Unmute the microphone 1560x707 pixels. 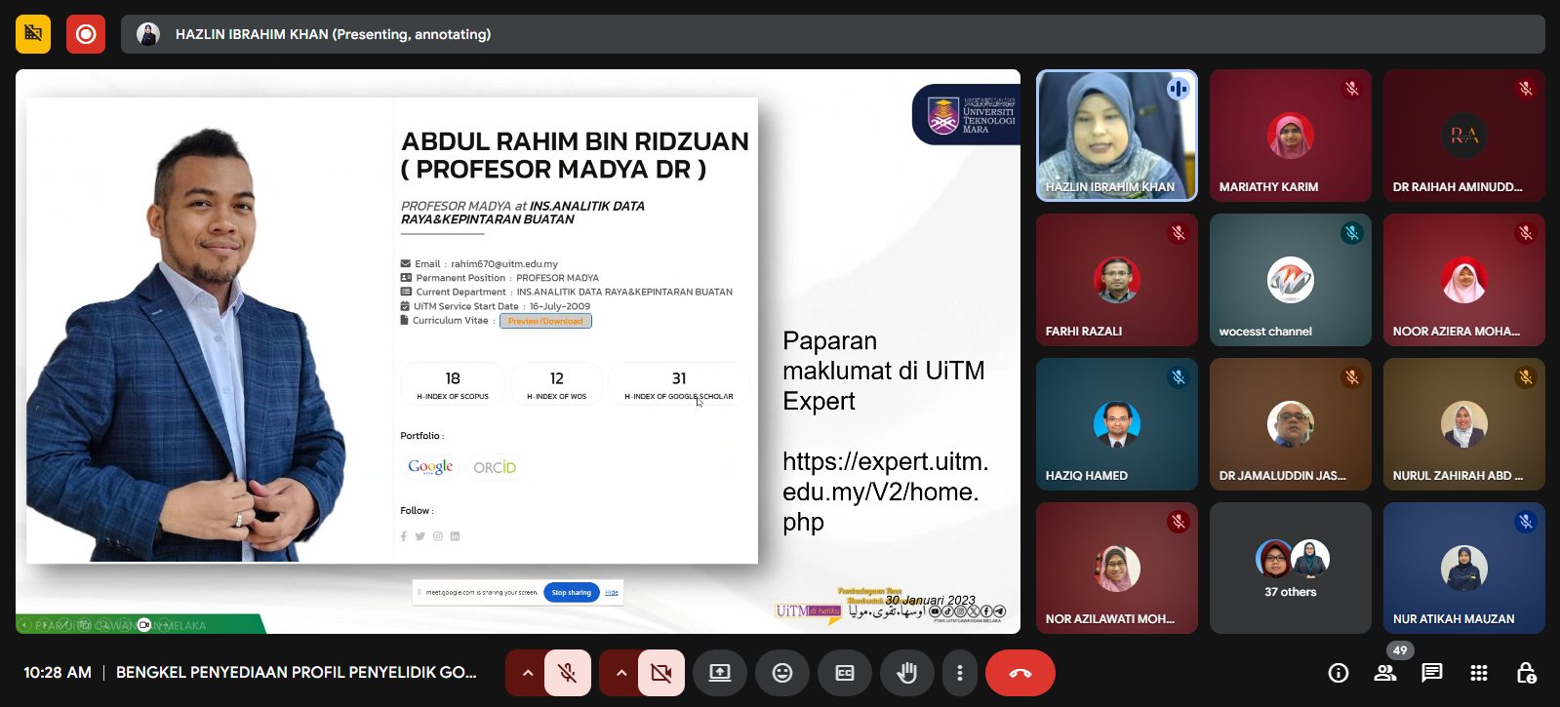pos(567,673)
